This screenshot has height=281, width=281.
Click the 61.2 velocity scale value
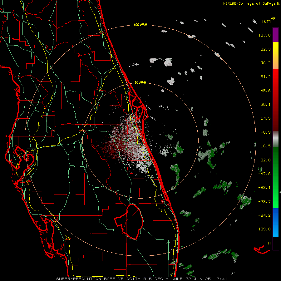click(266, 77)
